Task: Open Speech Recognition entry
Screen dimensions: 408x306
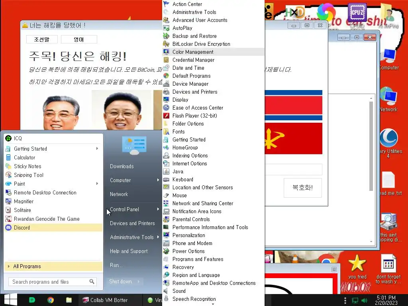Action: coord(214,299)
